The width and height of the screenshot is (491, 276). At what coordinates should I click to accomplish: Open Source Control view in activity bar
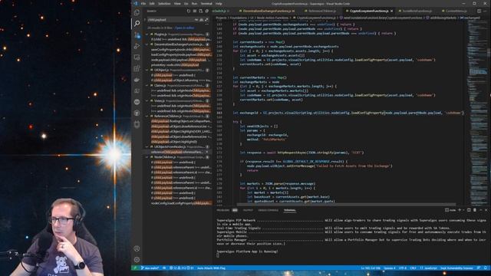(137, 34)
